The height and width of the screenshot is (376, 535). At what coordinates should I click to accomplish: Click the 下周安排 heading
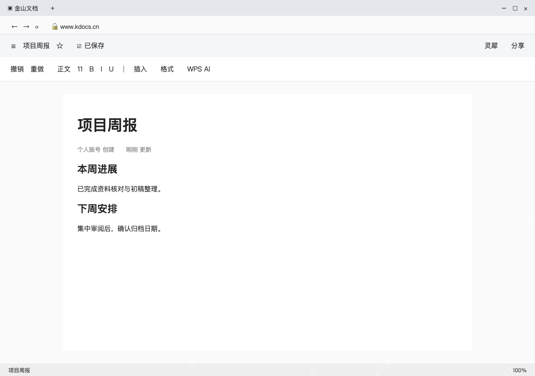click(x=97, y=208)
